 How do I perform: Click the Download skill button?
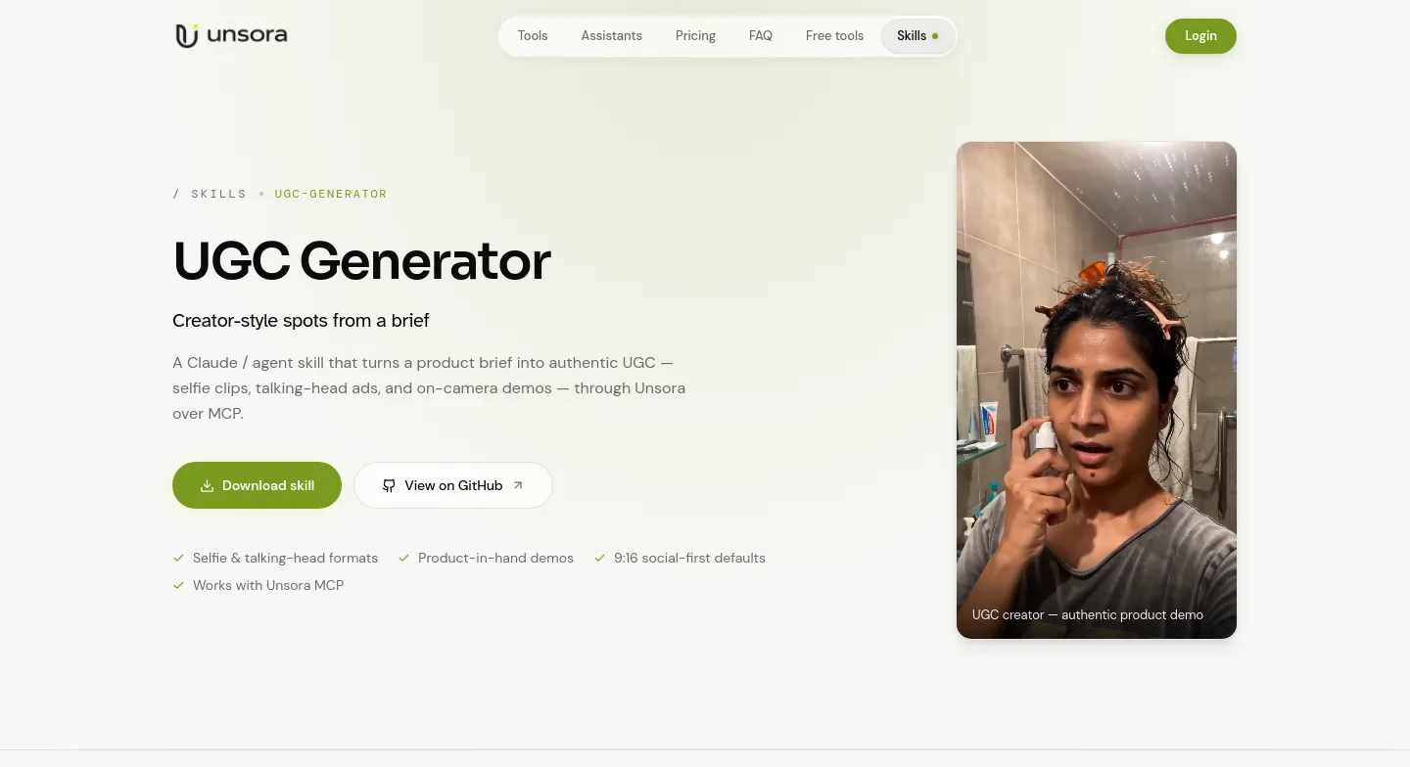tap(257, 485)
